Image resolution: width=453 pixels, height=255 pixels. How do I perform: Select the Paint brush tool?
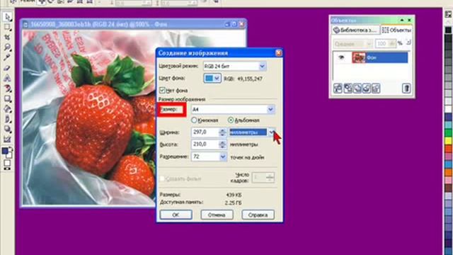point(8,119)
